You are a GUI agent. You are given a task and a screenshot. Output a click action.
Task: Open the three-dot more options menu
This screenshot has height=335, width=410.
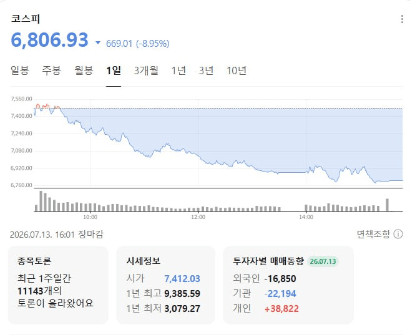[x=402, y=19]
